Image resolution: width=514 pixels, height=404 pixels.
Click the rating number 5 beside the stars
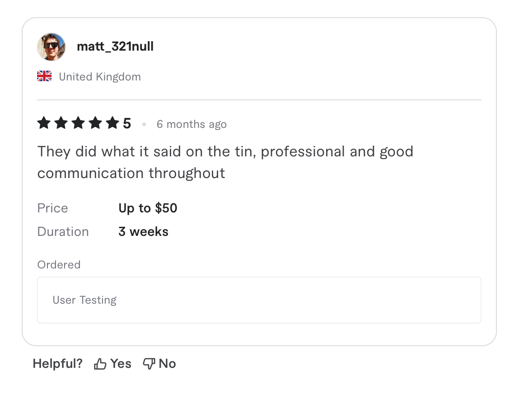(x=127, y=122)
